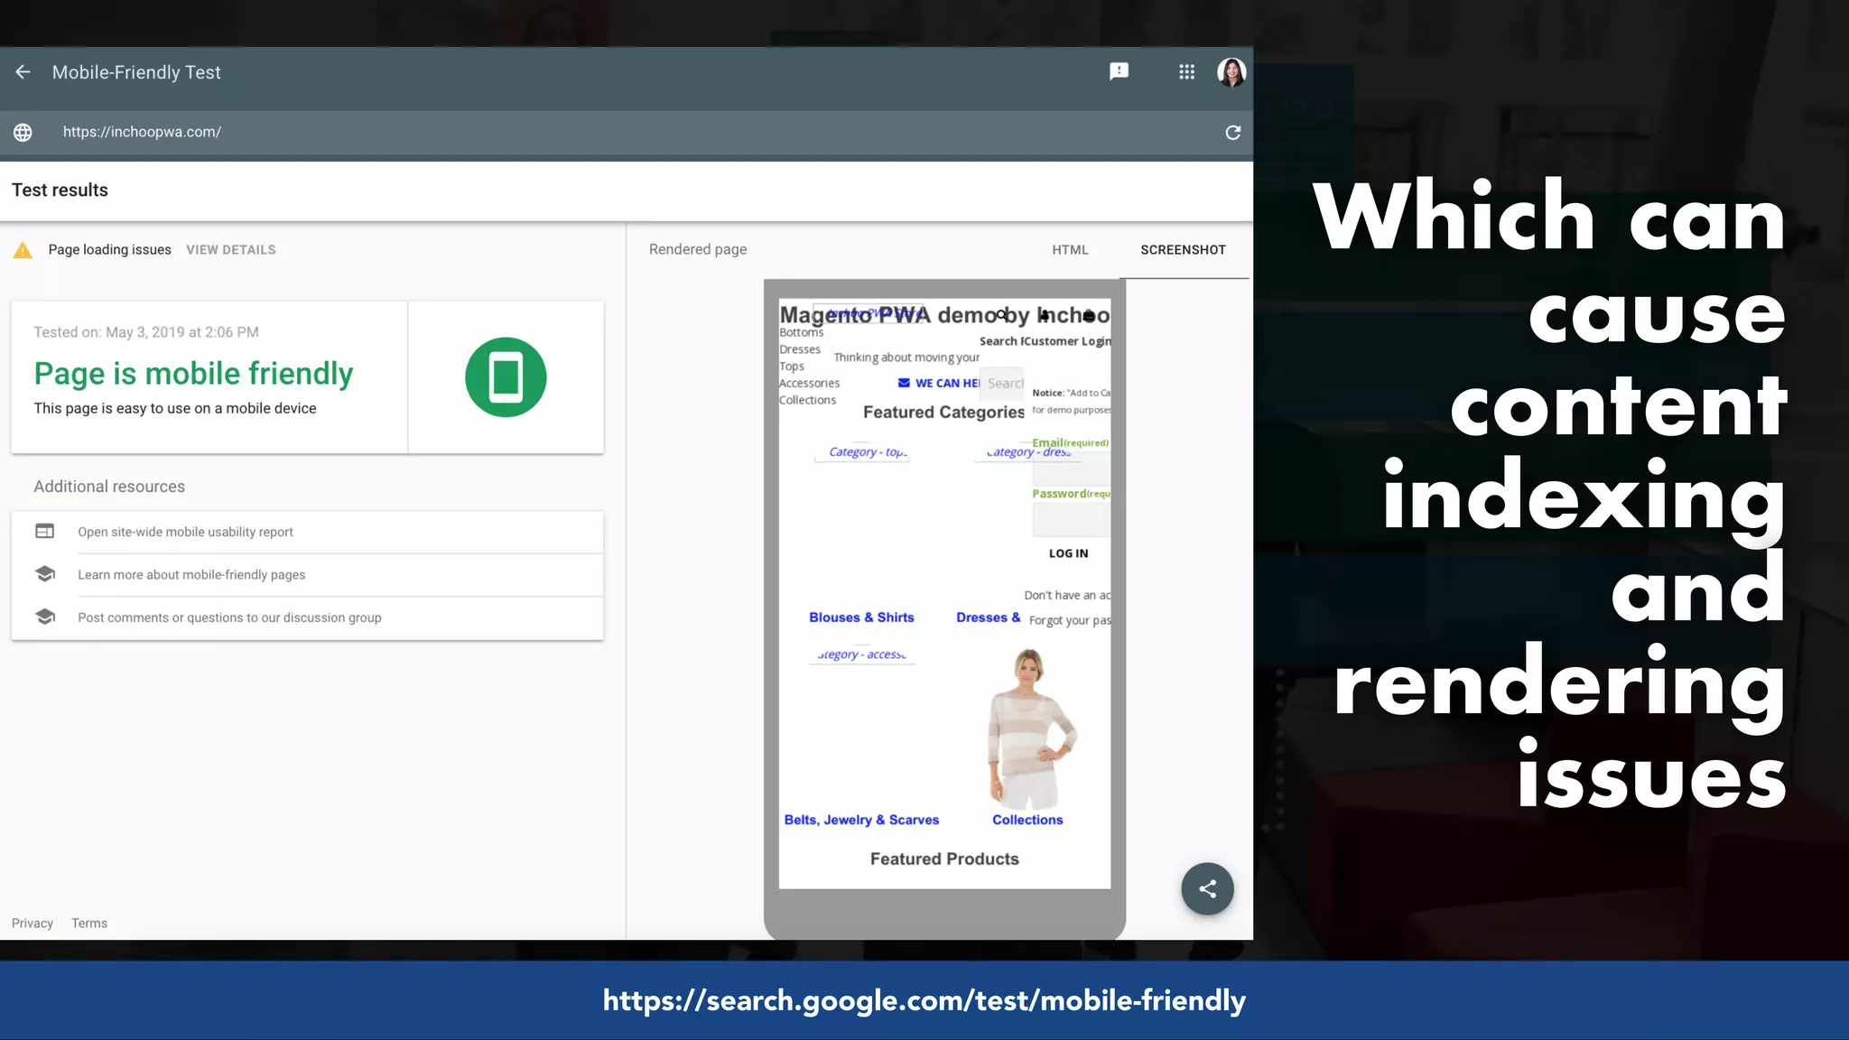The width and height of the screenshot is (1849, 1040).
Task: Click 'Belts, Jewelry & Scarves' in screenshot
Action: click(861, 820)
